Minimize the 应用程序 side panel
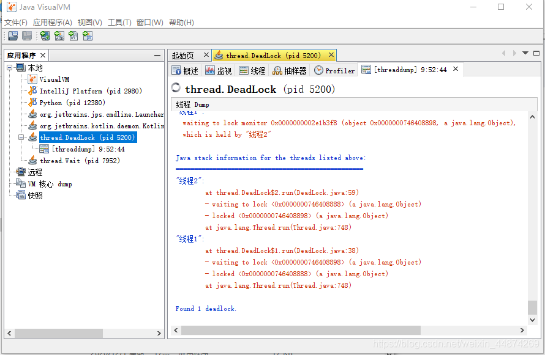Viewport: 545px width, 355px height. [x=157, y=56]
